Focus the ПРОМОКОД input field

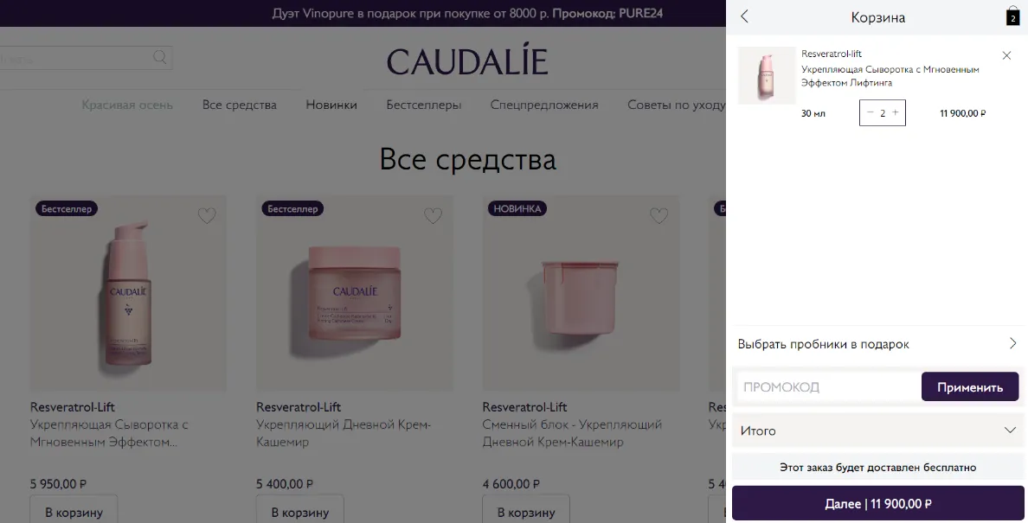click(826, 387)
